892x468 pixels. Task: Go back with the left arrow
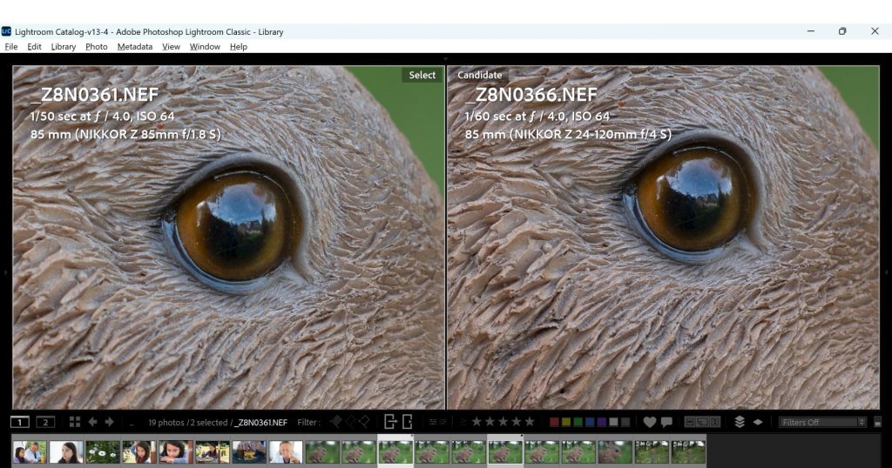[92, 422]
